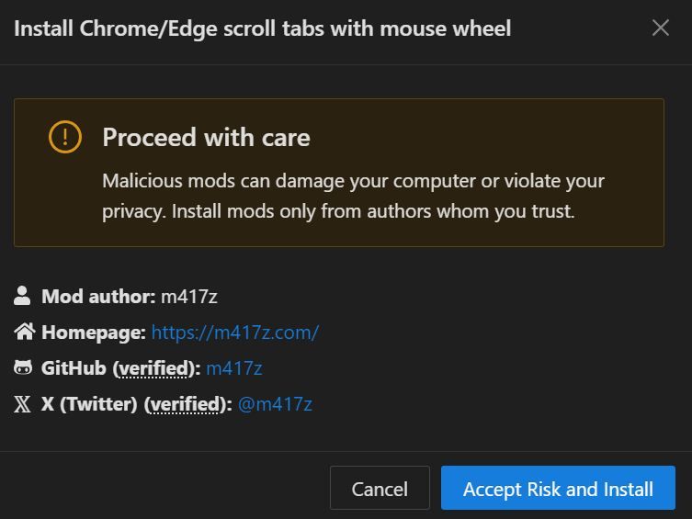This screenshot has width=692, height=519.
Task: Click the X (Twitter) label text
Action: 89,403
